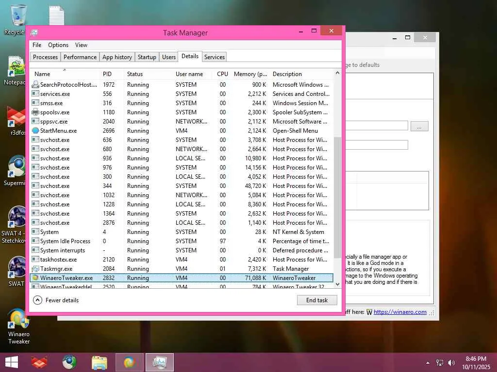Image resolution: width=497 pixels, height=372 pixels.
Task: Switch to the App history tab
Action: pos(117,57)
